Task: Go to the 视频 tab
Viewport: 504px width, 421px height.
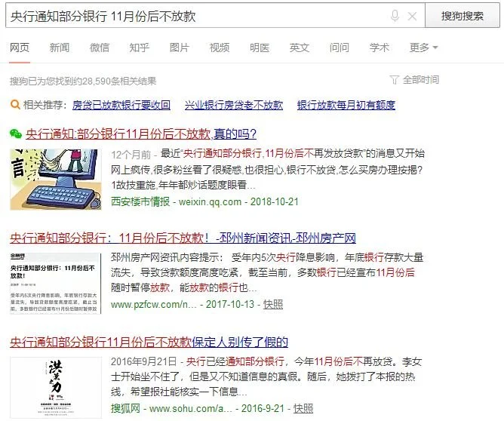Action: [220, 48]
